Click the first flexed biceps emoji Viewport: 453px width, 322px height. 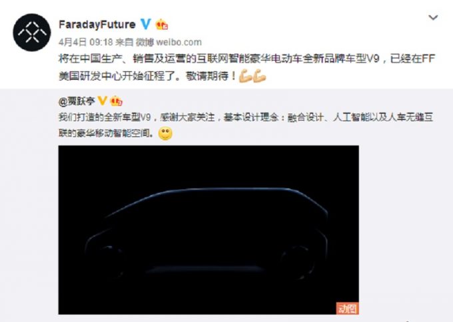246,76
